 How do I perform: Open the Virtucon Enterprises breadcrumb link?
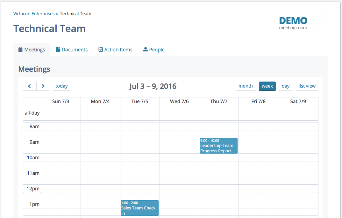[34, 14]
